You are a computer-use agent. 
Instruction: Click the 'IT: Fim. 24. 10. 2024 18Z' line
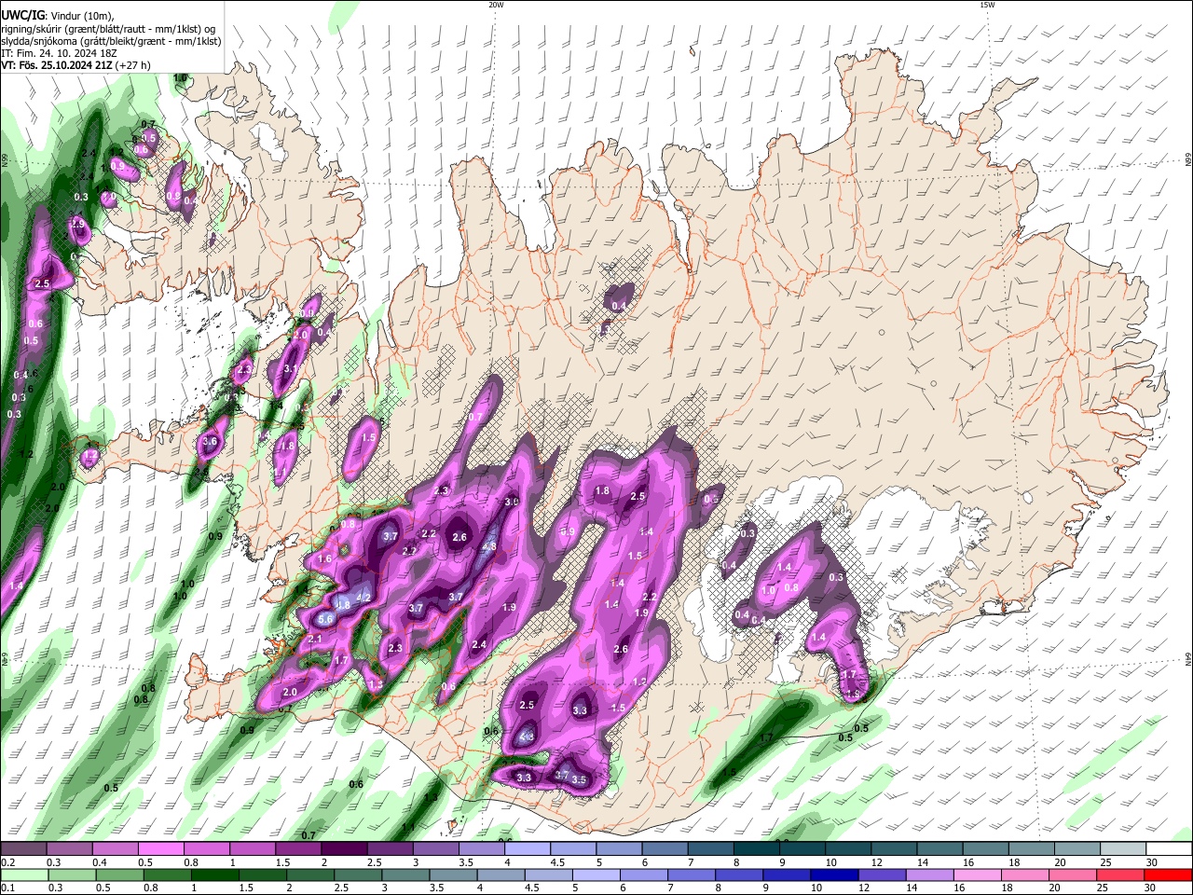[x=60, y=54]
